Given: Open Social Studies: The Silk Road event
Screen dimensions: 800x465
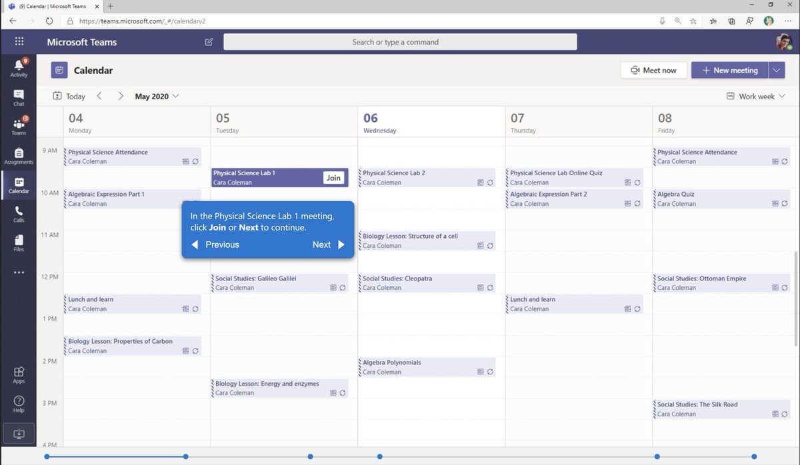Looking at the screenshot, I should point(722,409).
